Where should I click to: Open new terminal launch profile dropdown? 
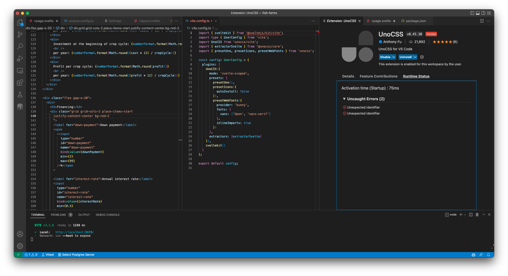(x=465, y=215)
